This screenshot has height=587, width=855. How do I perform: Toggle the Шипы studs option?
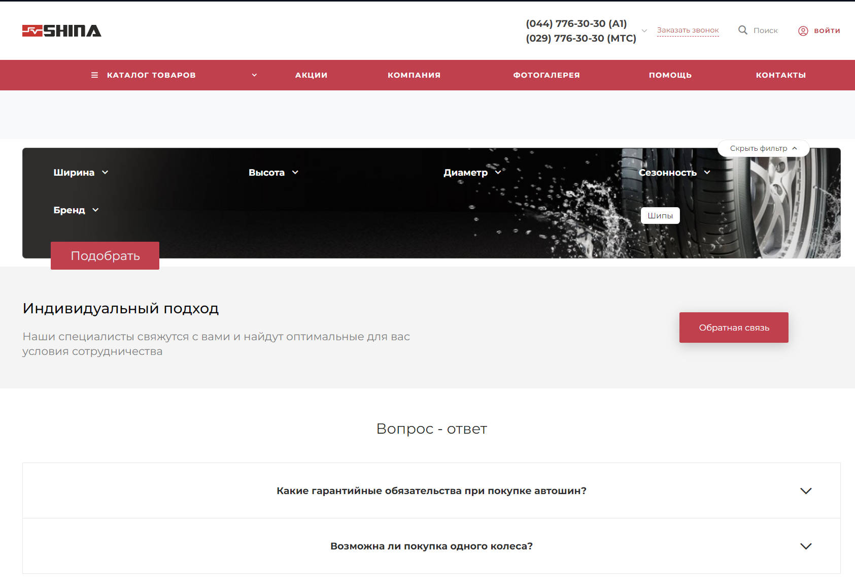[x=660, y=216]
